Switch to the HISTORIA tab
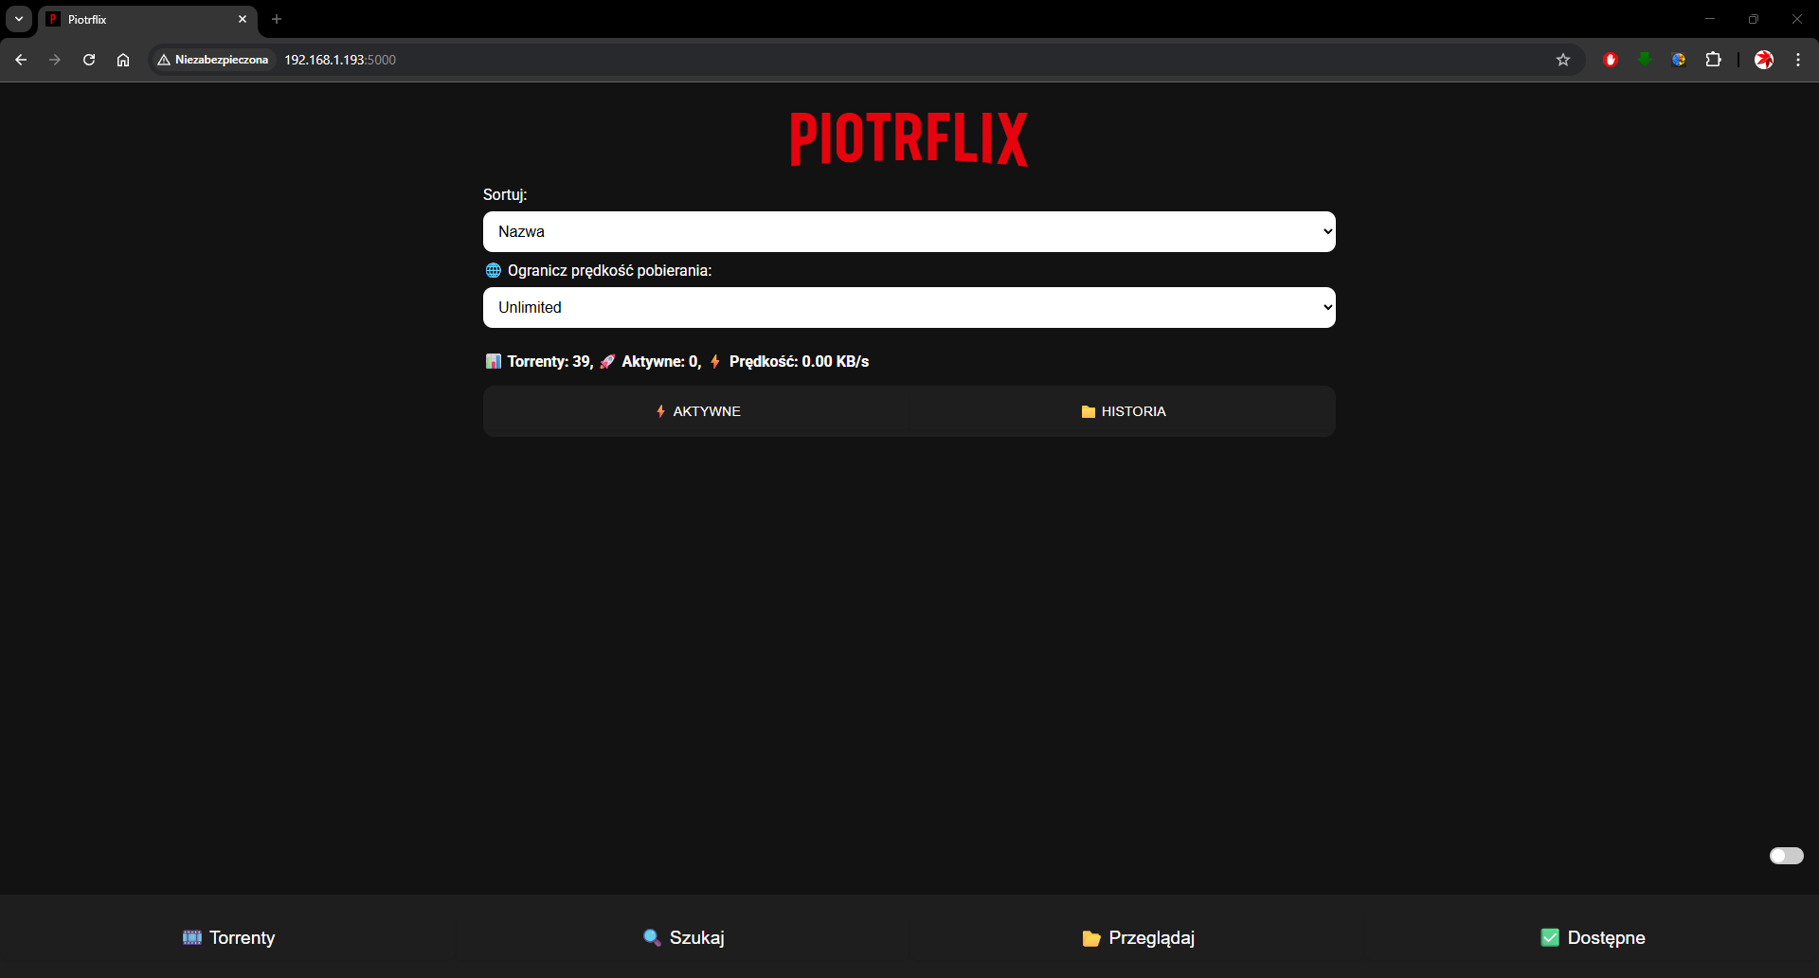The width and height of the screenshot is (1819, 978). pyautogui.click(x=1124, y=411)
